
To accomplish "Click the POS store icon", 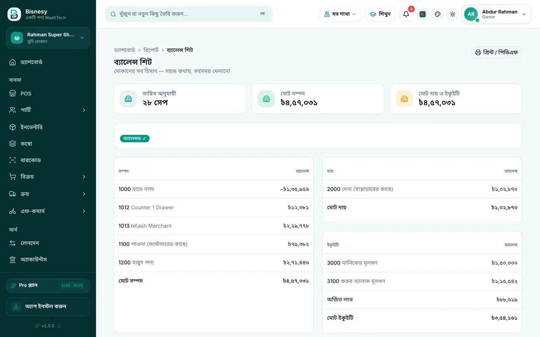I will click(13, 94).
